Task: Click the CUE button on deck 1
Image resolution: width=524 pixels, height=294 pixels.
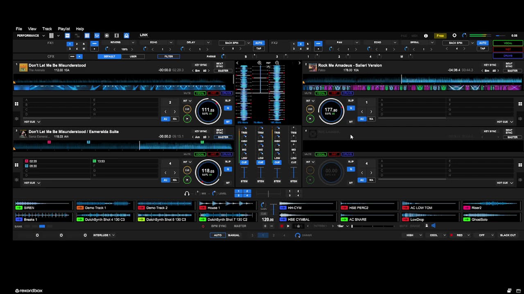Action: (x=187, y=109)
